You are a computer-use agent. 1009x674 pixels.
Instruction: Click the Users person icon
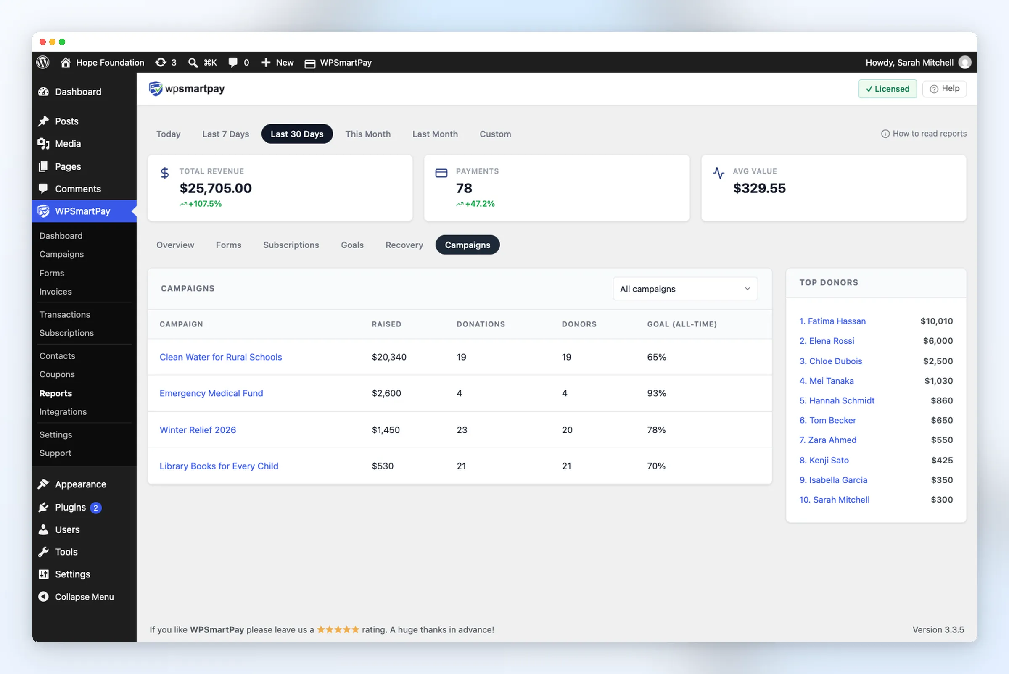click(43, 529)
